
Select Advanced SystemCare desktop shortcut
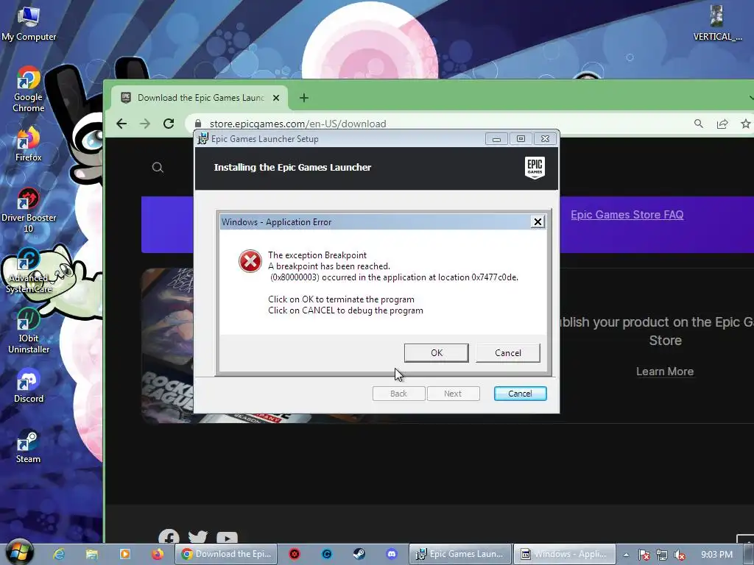(29, 271)
